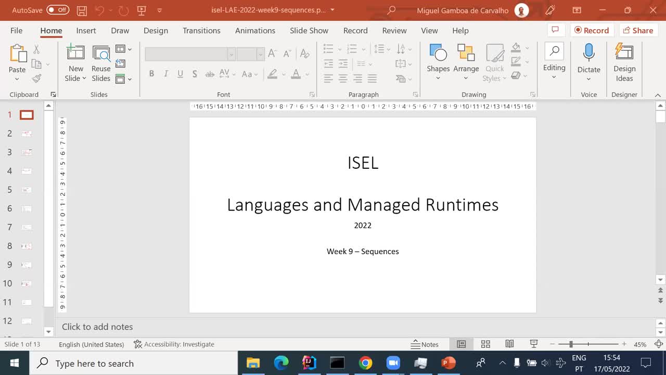Image resolution: width=666 pixels, height=375 pixels.
Task: Toggle underline formatting
Action: [180, 73]
